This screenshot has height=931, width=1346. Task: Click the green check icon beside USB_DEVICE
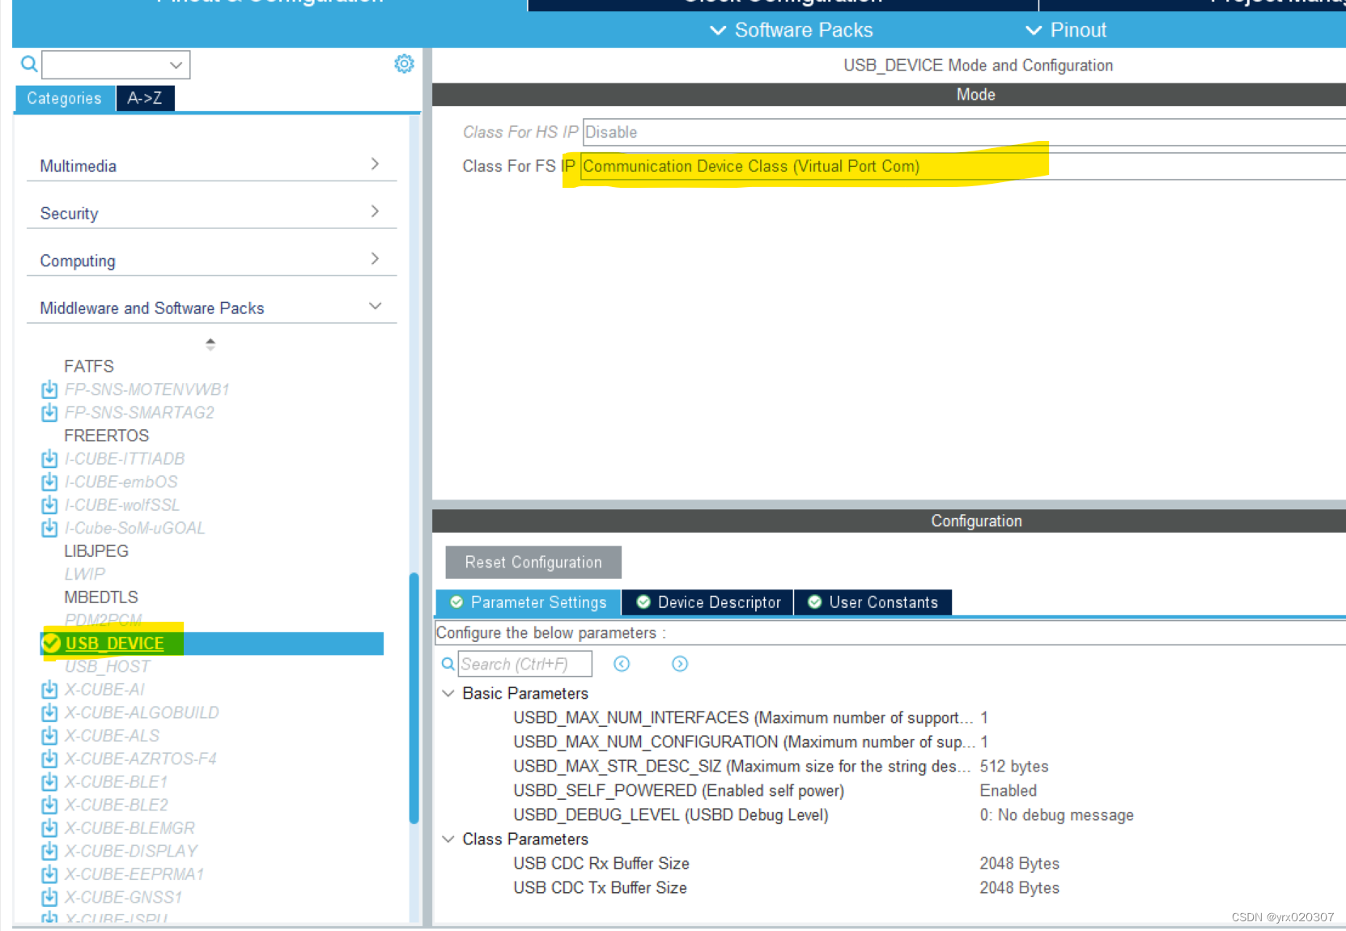[52, 644]
